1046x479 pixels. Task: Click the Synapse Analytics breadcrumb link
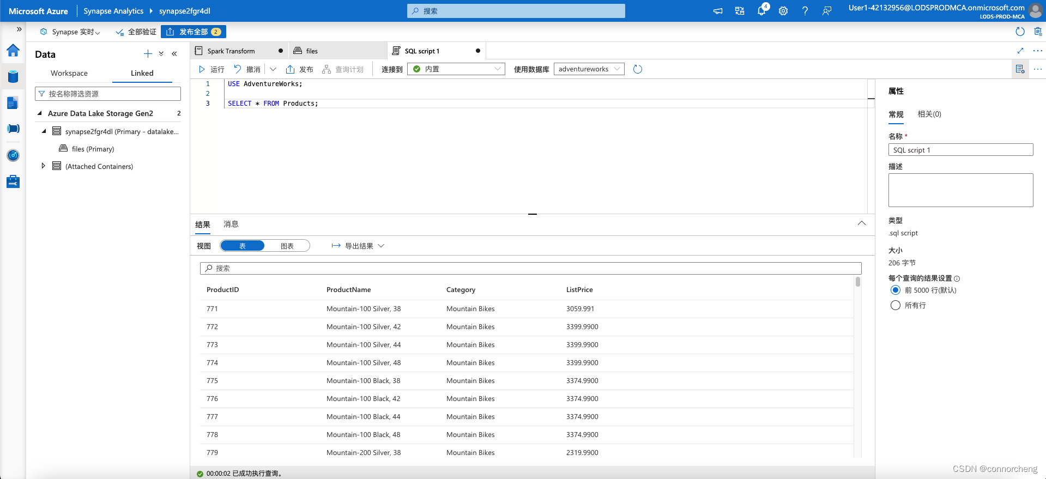click(x=113, y=11)
